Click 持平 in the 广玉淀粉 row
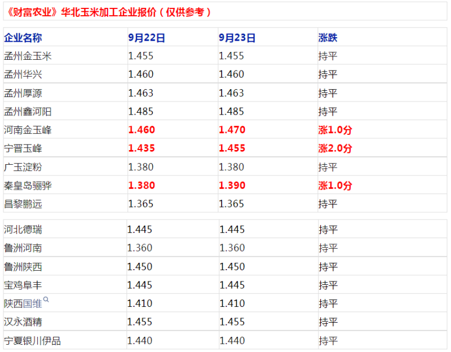This screenshot has width=451, height=352. coord(328,167)
